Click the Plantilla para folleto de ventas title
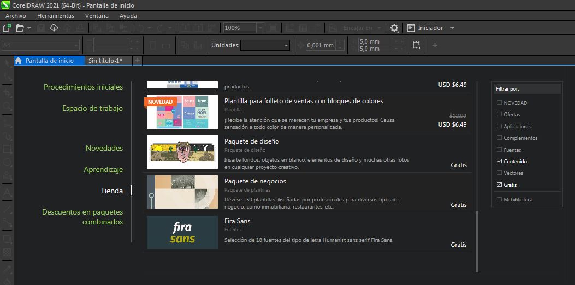The height and width of the screenshot is (285, 575). [x=304, y=101]
